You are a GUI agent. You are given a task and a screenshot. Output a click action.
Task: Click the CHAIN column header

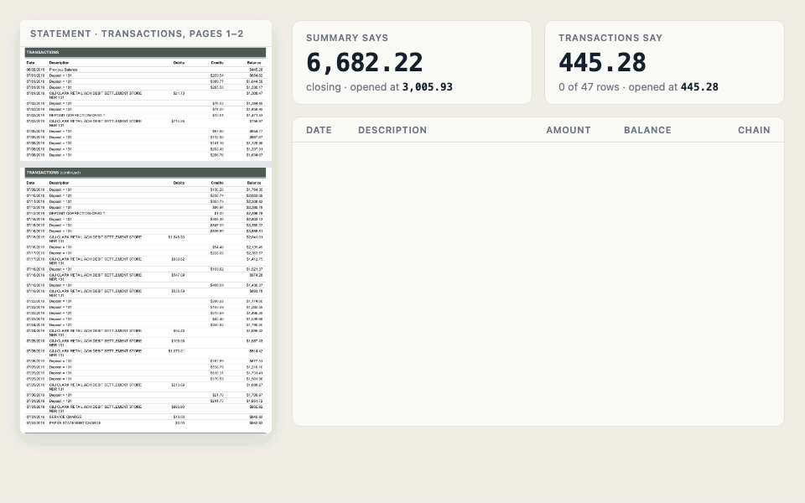(754, 131)
